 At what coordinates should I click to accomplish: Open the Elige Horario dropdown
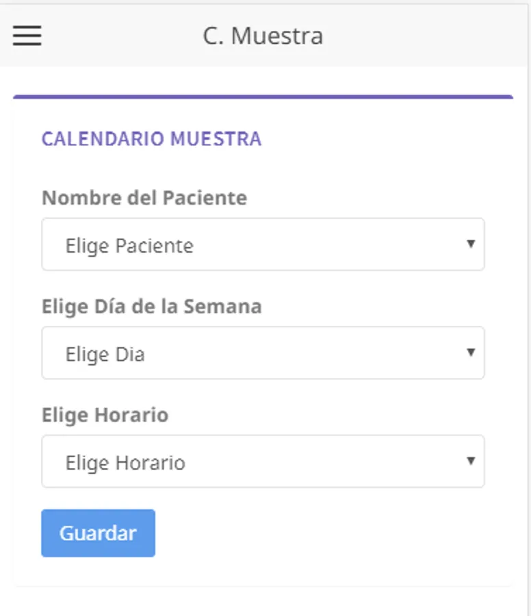click(x=263, y=461)
